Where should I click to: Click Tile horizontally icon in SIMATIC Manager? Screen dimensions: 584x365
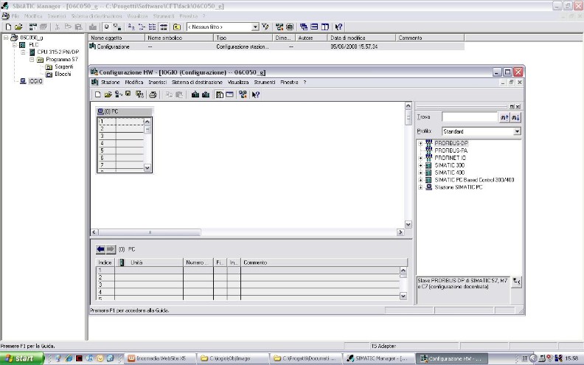click(x=314, y=27)
